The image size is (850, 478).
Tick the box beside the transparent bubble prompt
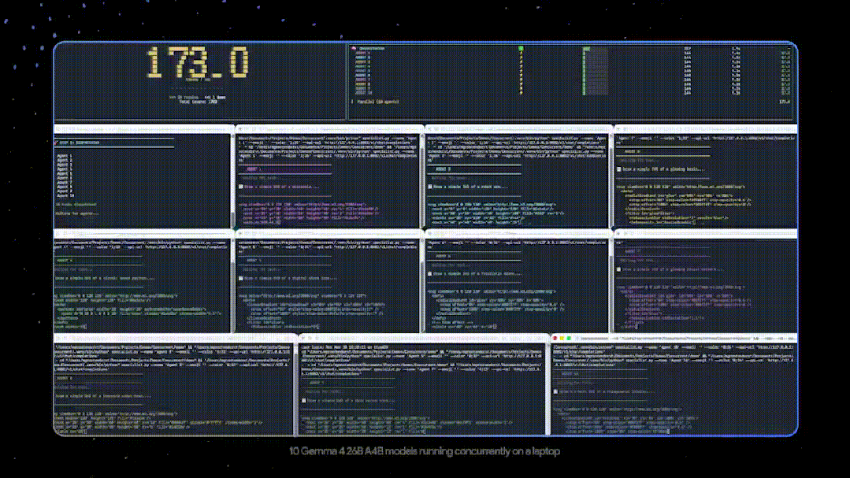click(x=557, y=391)
